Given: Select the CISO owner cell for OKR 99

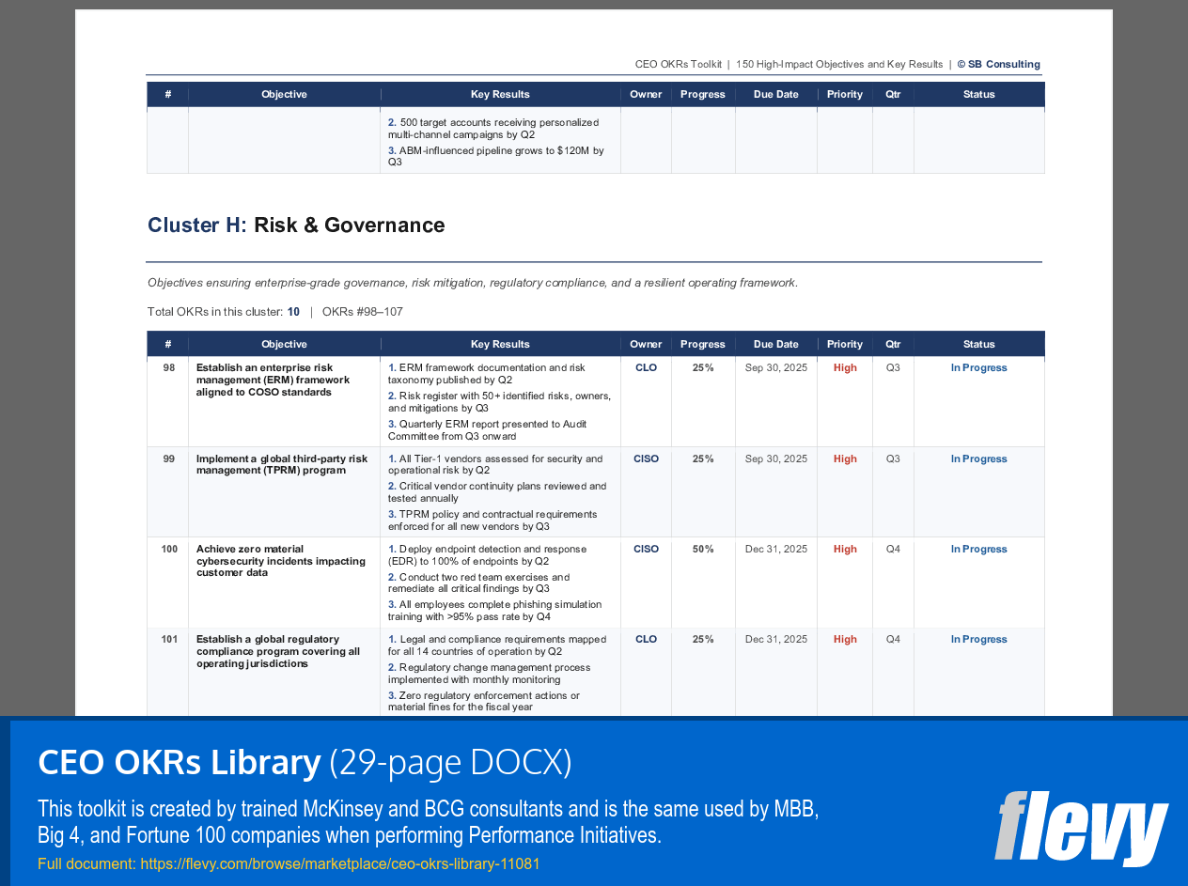Looking at the screenshot, I should pyautogui.click(x=646, y=459).
